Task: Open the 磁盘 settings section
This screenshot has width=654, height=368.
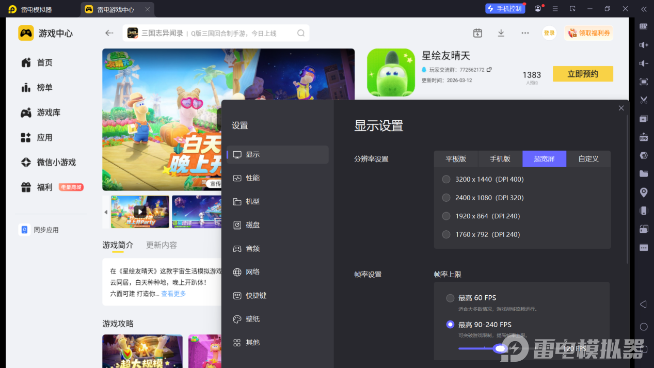Action: pyautogui.click(x=278, y=225)
